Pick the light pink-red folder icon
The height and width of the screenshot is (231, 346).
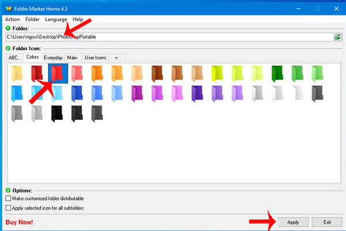[x=77, y=73]
